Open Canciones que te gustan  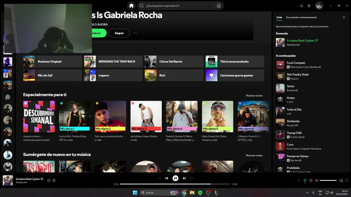(235, 75)
